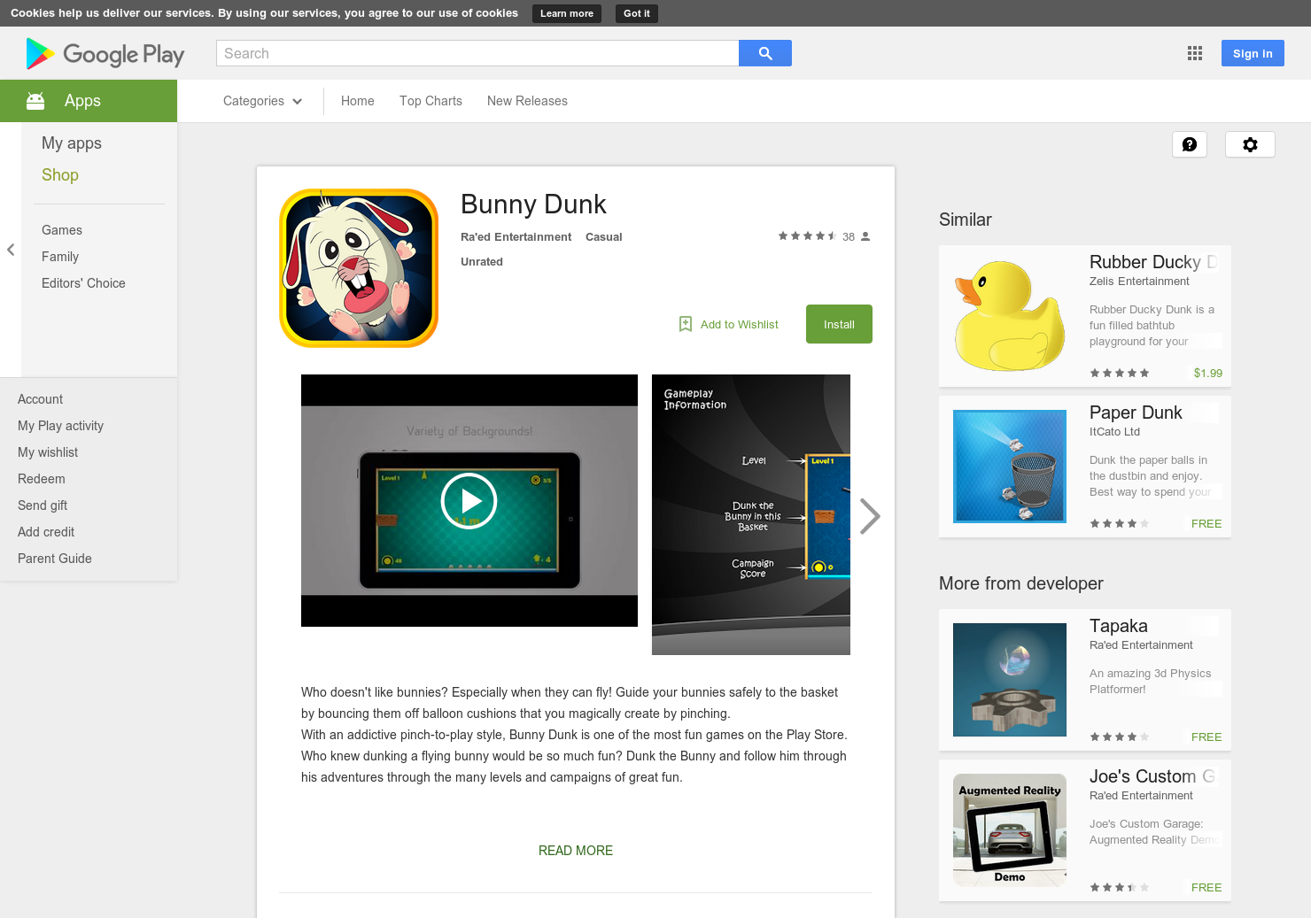This screenshot has width=1311, height=918.
Task: Select Editors' Choice in the sidebar
Action: coord(82,282)
